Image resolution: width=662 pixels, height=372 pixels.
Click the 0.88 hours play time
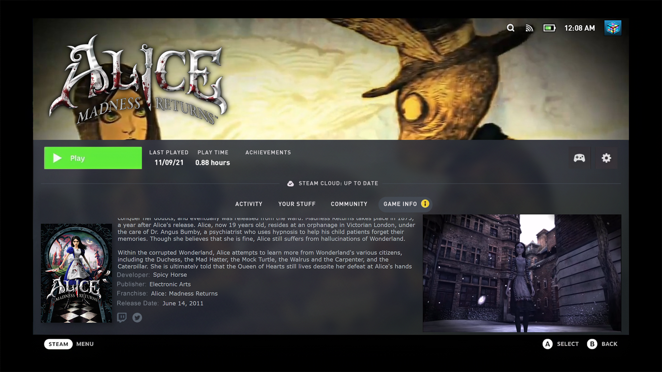click(x=212, y=163)
